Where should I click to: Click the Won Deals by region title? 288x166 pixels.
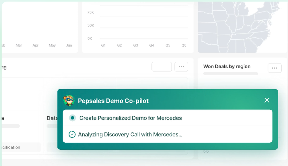(x=227, y=66)
